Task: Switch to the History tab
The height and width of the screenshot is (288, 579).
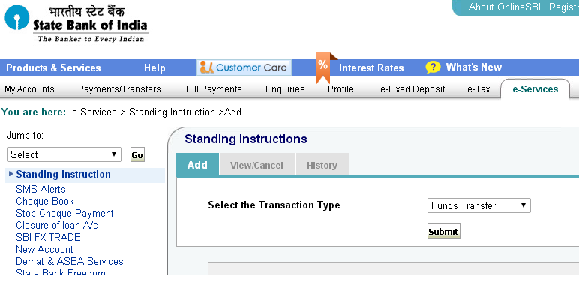Action: point(322,166)
